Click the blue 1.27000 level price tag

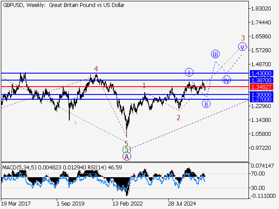click(261, 99)
